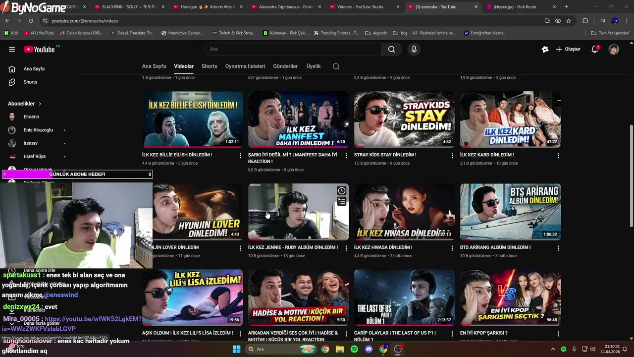Open the Windows Start menu
634x357 pixels.
click(236, 349)
